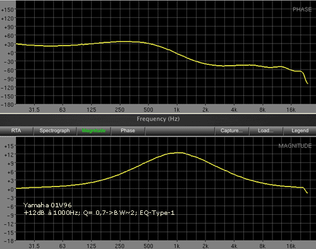Click the -180 phase scale label

pos(7,104)
